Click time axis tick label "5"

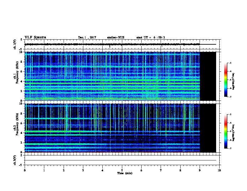(x=122, y=170)
